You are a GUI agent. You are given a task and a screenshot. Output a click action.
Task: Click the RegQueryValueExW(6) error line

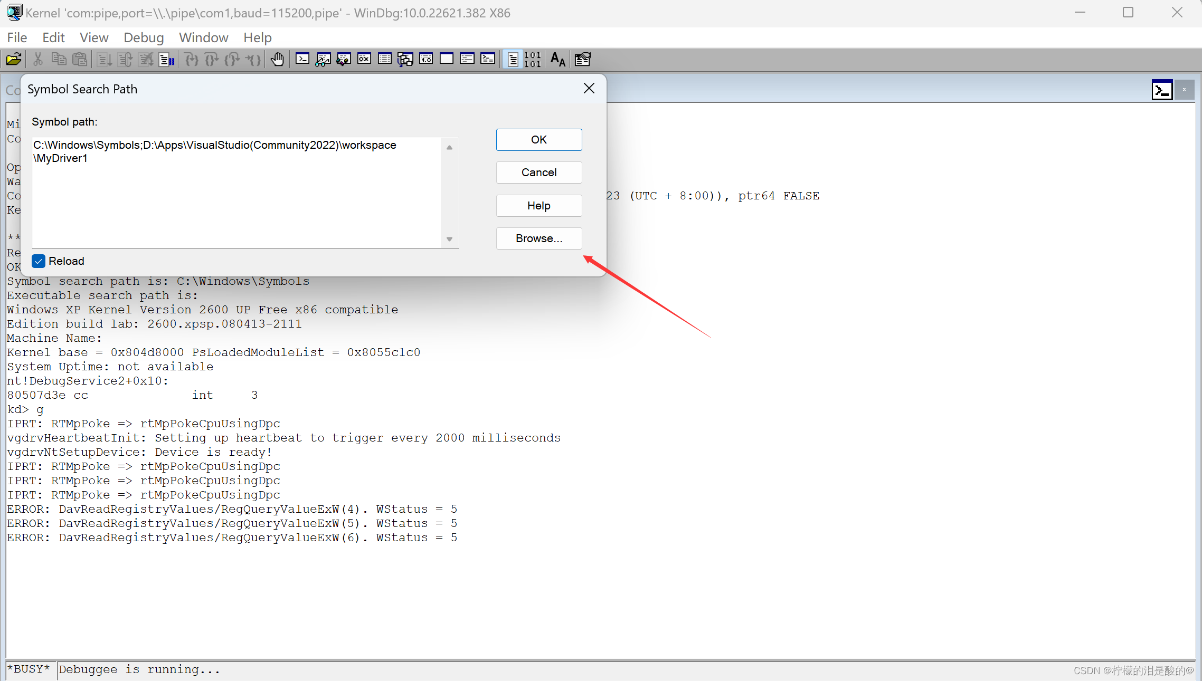232,538
